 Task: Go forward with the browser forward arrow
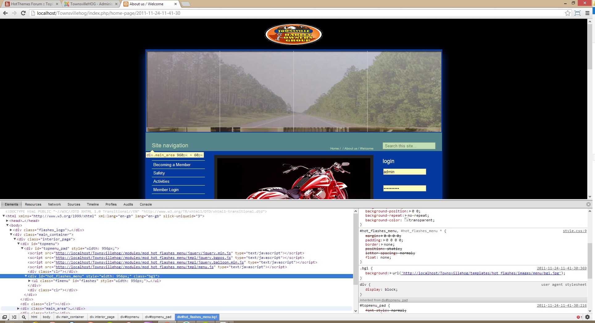tap(14, 13)
